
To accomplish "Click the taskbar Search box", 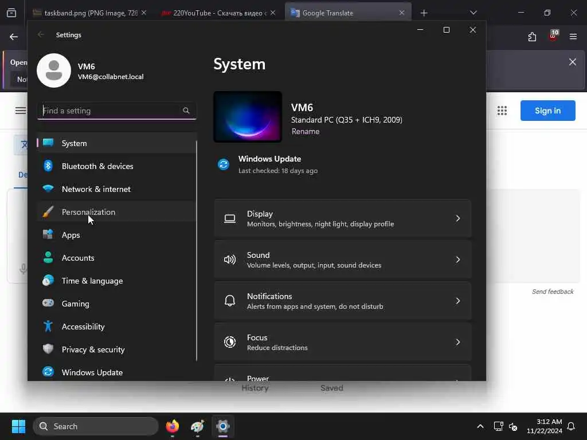I will (96, 426).
